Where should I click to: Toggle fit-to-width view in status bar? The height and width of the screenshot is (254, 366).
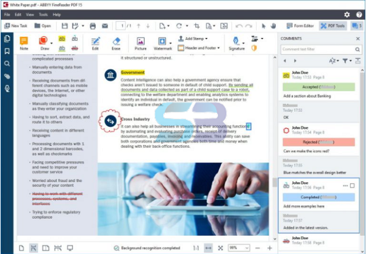coord(208,248)
